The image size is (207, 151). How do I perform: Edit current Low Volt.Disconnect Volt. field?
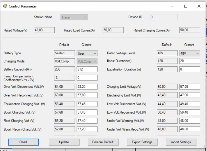190,104
